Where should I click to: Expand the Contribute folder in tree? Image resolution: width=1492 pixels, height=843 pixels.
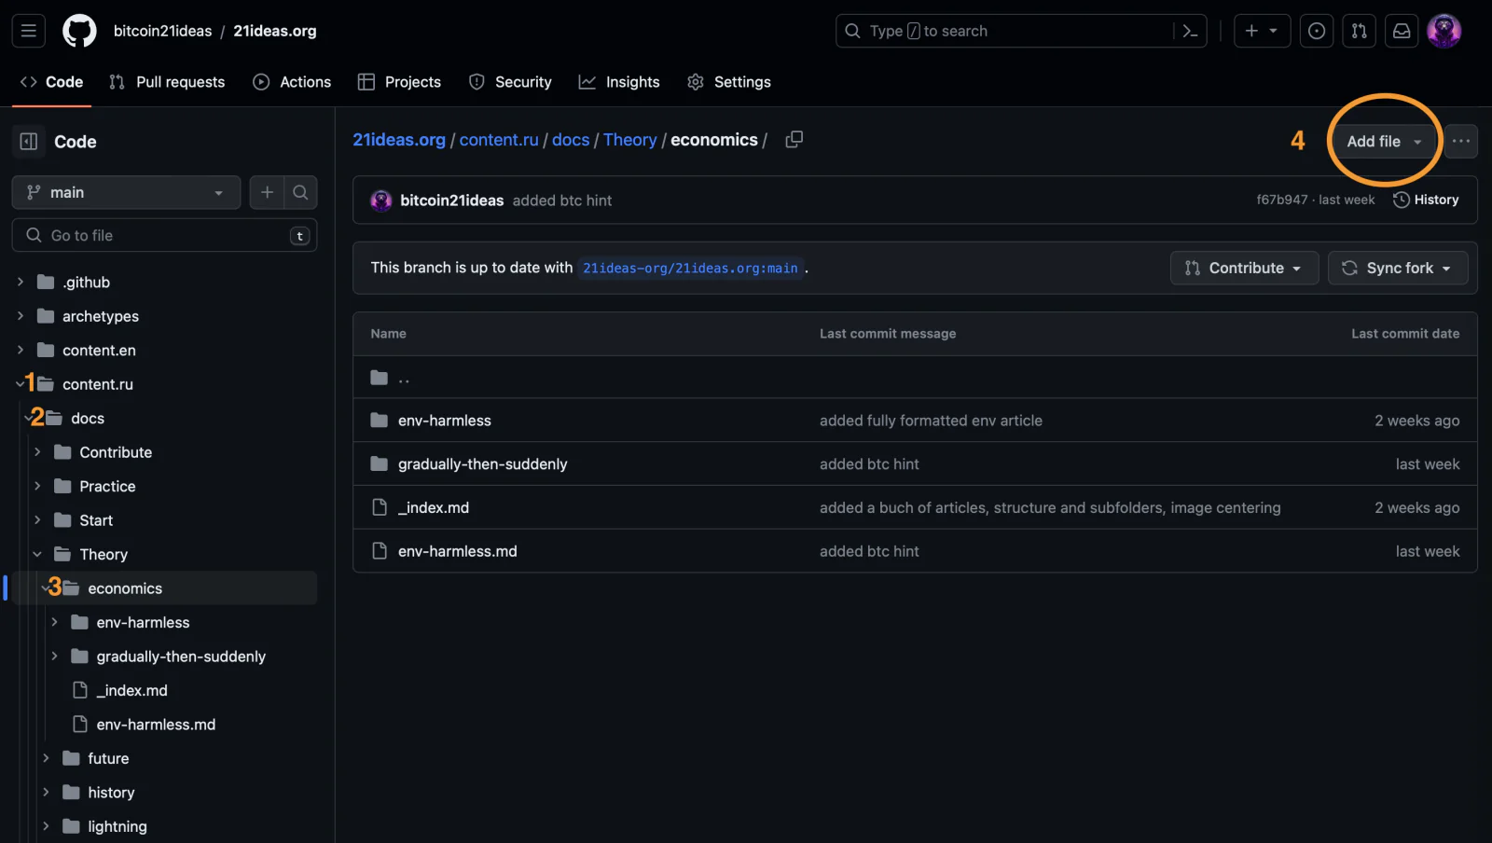(x=37, y=452)
